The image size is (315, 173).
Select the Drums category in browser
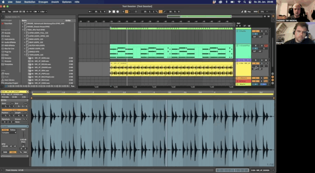pos(7,36)
